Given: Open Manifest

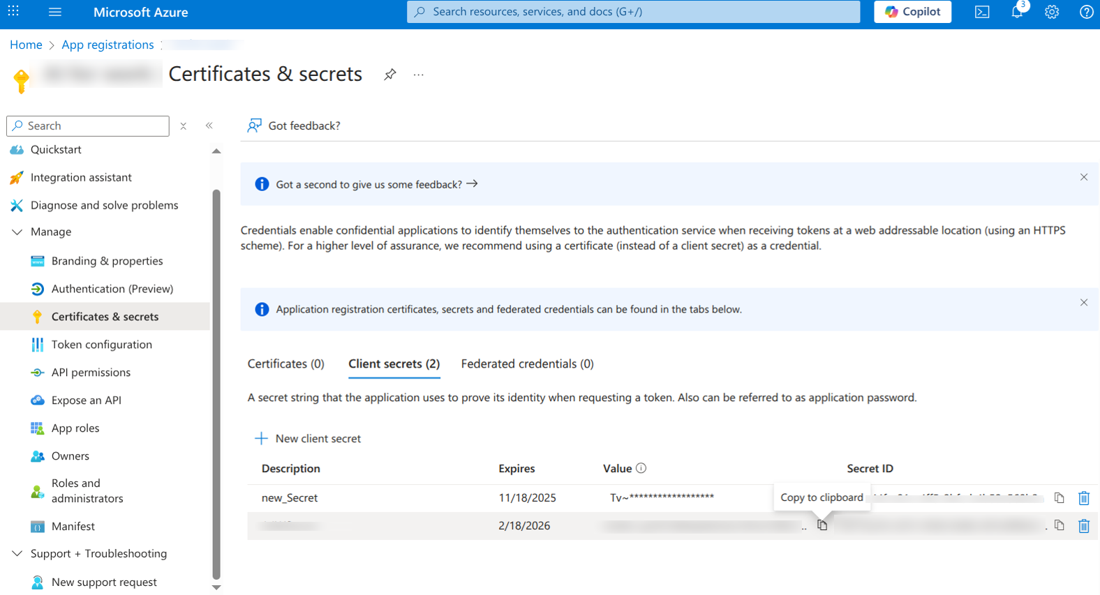Looking at the screenshot, I should pyautogui.click(x=73, y=527).
